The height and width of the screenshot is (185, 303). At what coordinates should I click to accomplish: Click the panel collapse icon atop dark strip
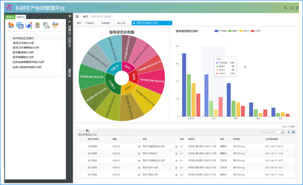click(x=70, y=16)
